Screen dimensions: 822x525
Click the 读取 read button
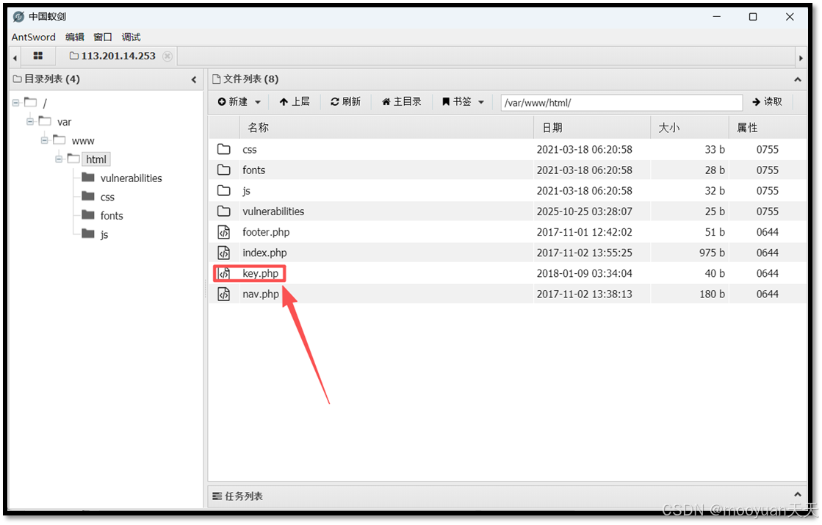point(767,101)
